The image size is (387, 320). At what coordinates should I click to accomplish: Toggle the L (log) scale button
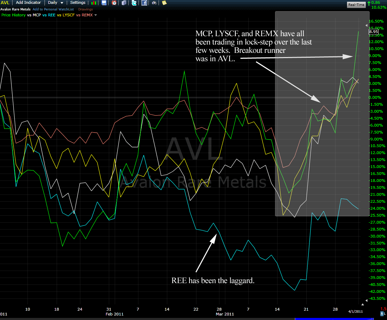pos(385,314)
